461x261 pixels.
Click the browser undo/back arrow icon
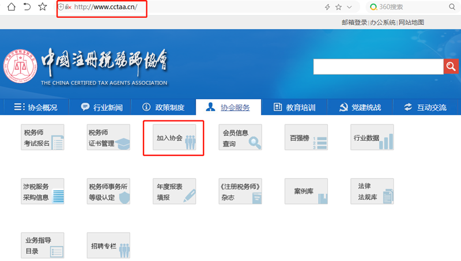(x=27, y=7)
